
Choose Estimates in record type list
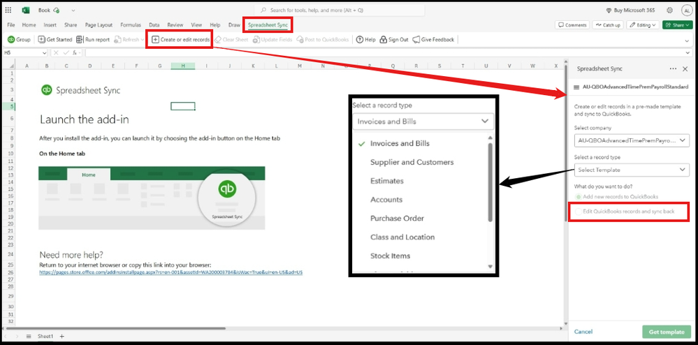coord(387,181)
